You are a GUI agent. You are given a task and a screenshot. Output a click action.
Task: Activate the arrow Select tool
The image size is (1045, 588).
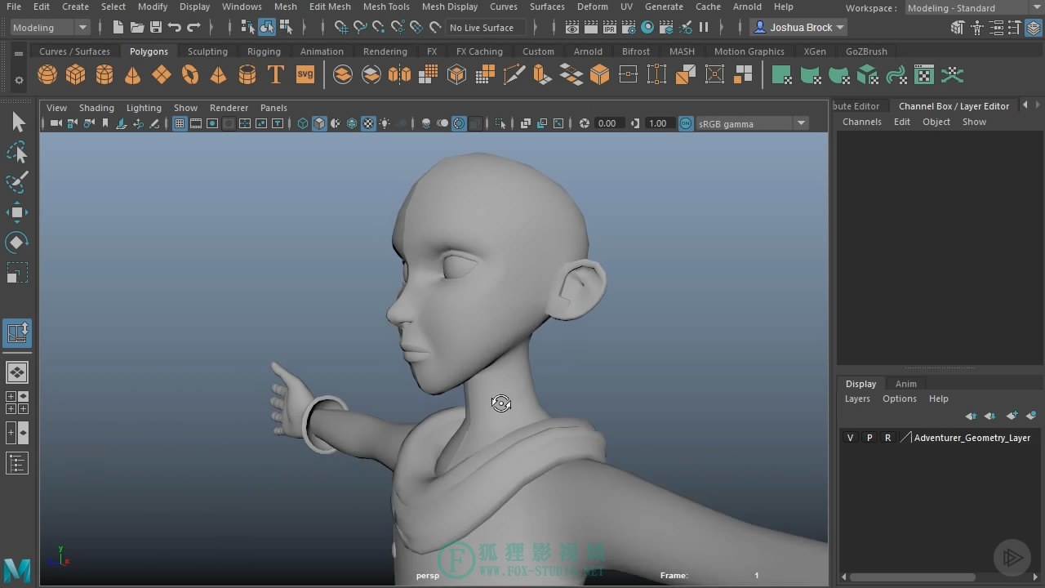pos(17,122)
